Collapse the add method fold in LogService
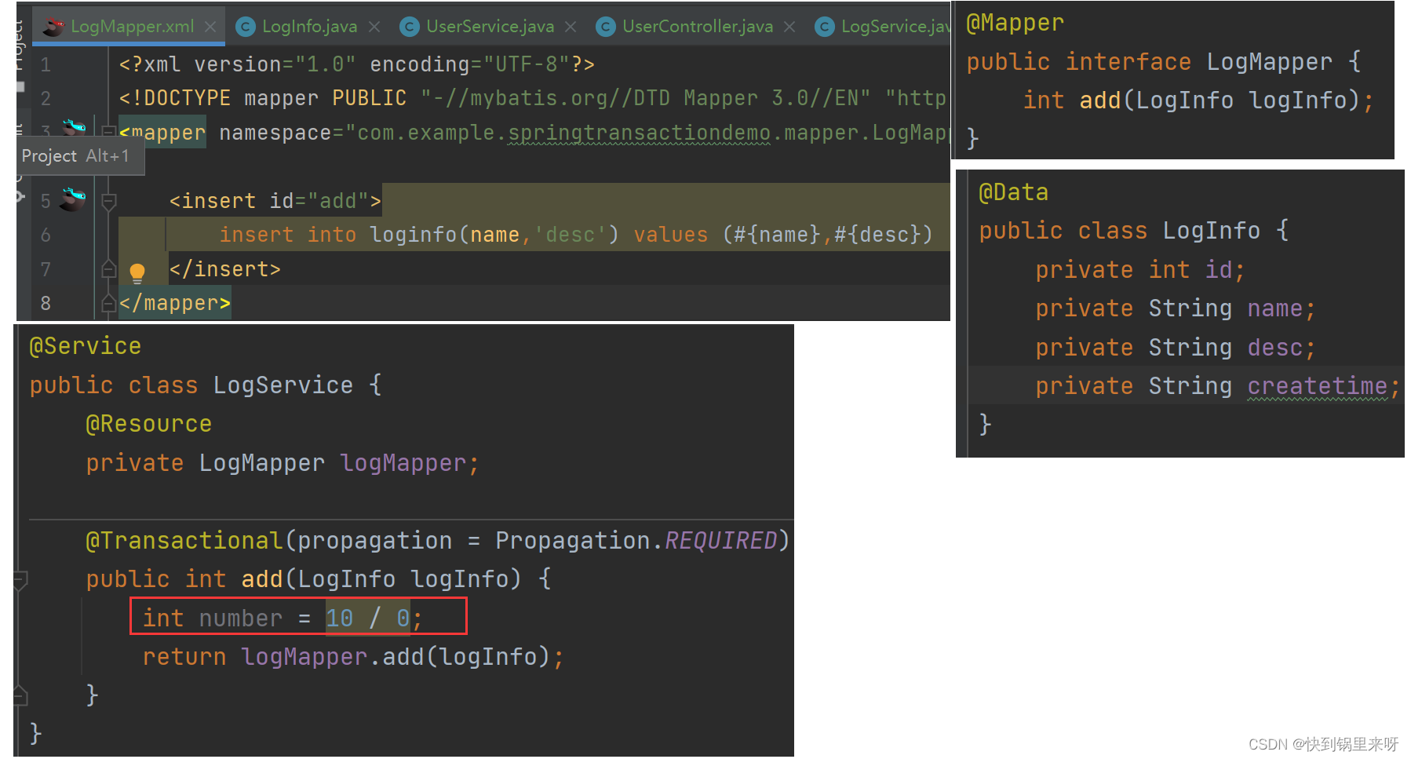The width and height of the screenshot is (1411, 759). point(21,579)
